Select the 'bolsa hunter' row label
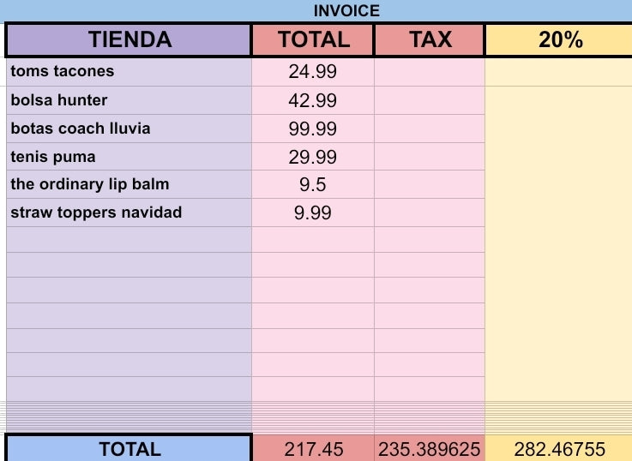This screenshot has height=461, width=632. [129, 100]
